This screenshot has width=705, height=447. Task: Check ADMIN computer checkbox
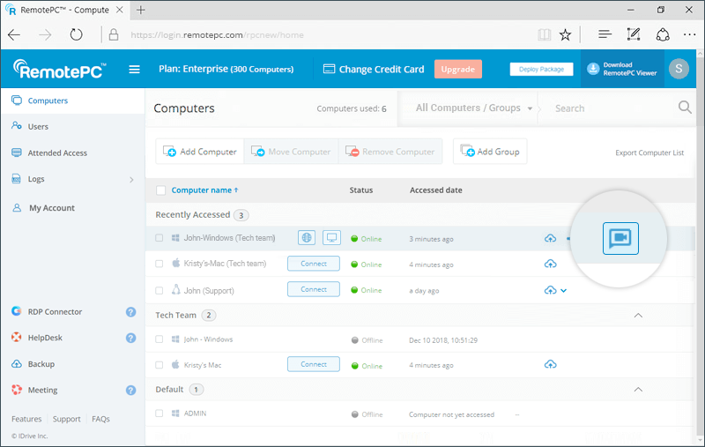click(160, 413)
